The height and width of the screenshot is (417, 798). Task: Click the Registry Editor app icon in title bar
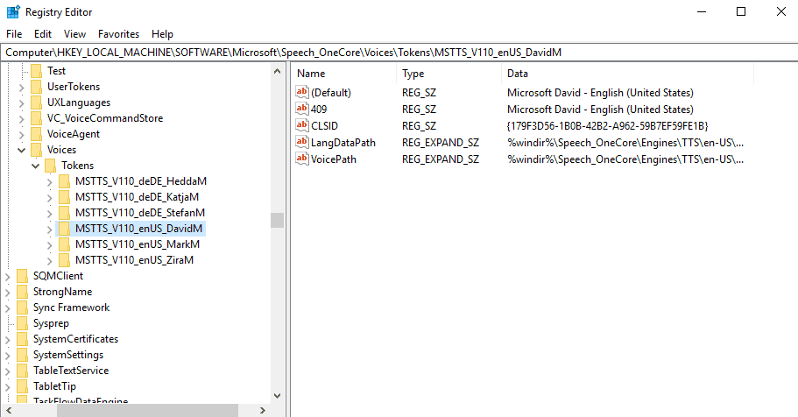(13, 11)
